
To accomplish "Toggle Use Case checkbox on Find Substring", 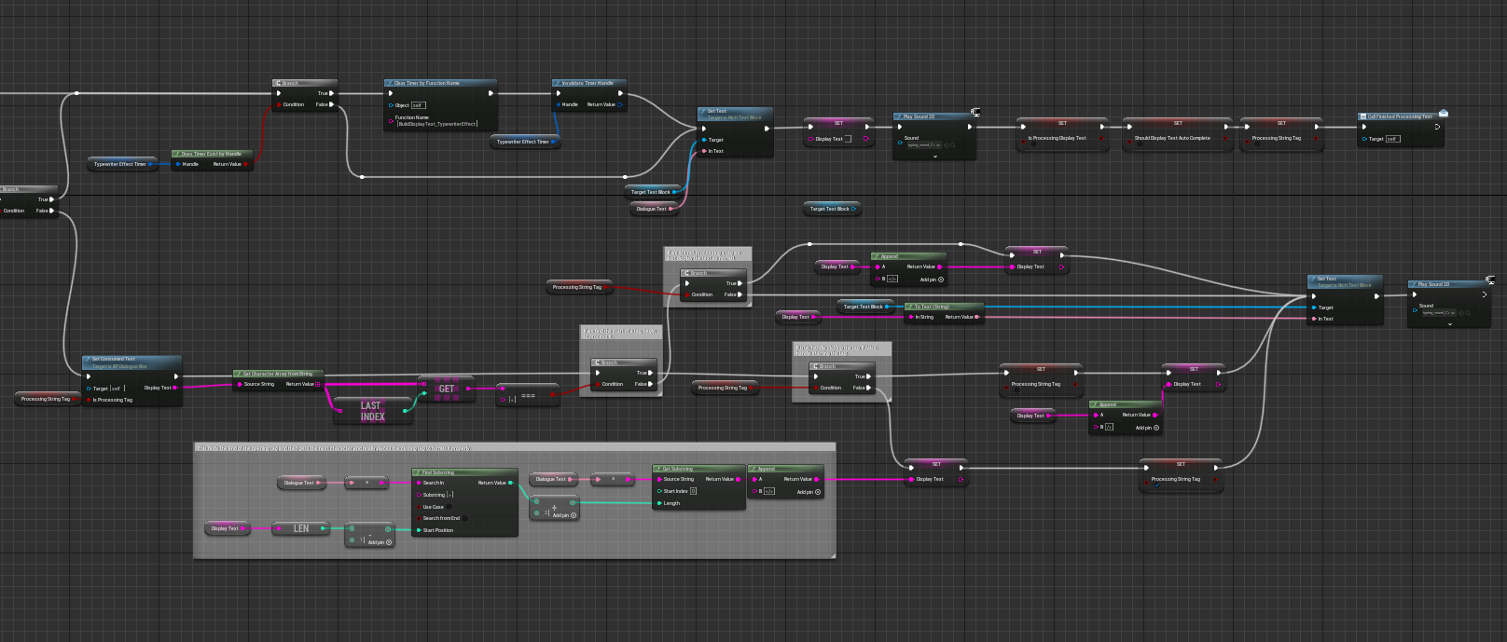I will point(449,507).
